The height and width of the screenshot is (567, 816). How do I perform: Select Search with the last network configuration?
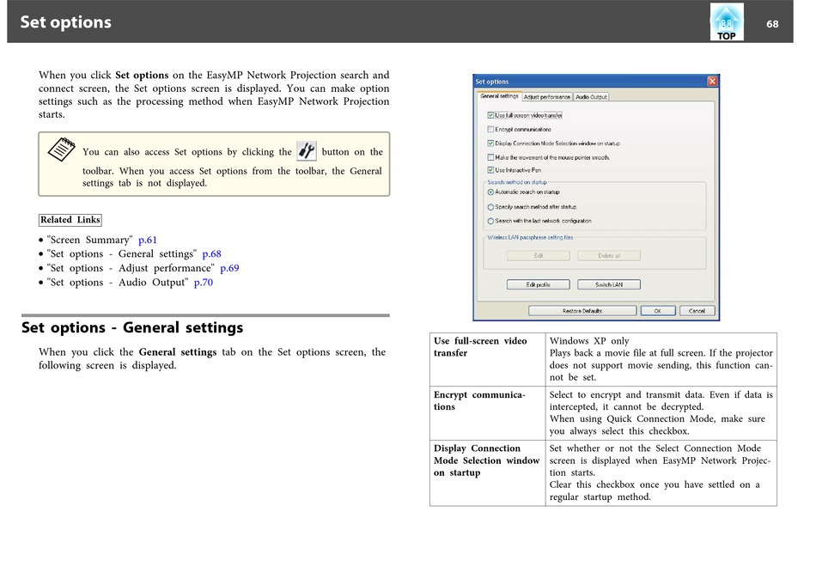[490, 222]
